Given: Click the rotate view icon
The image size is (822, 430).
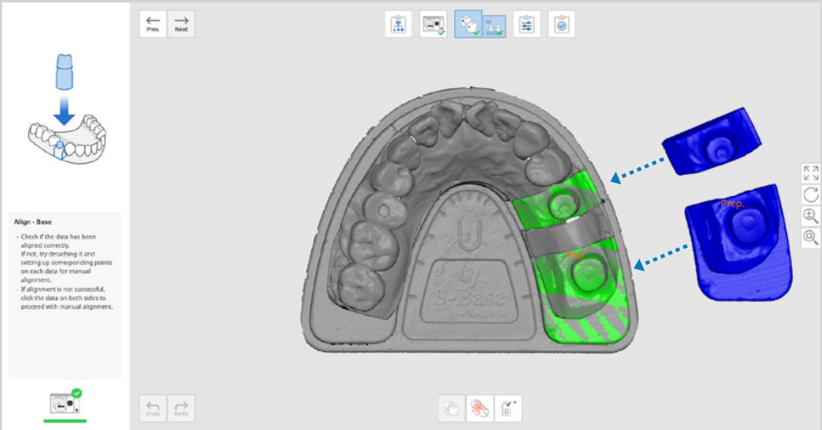Looking at the screenshot, I should tap(810, 195).
